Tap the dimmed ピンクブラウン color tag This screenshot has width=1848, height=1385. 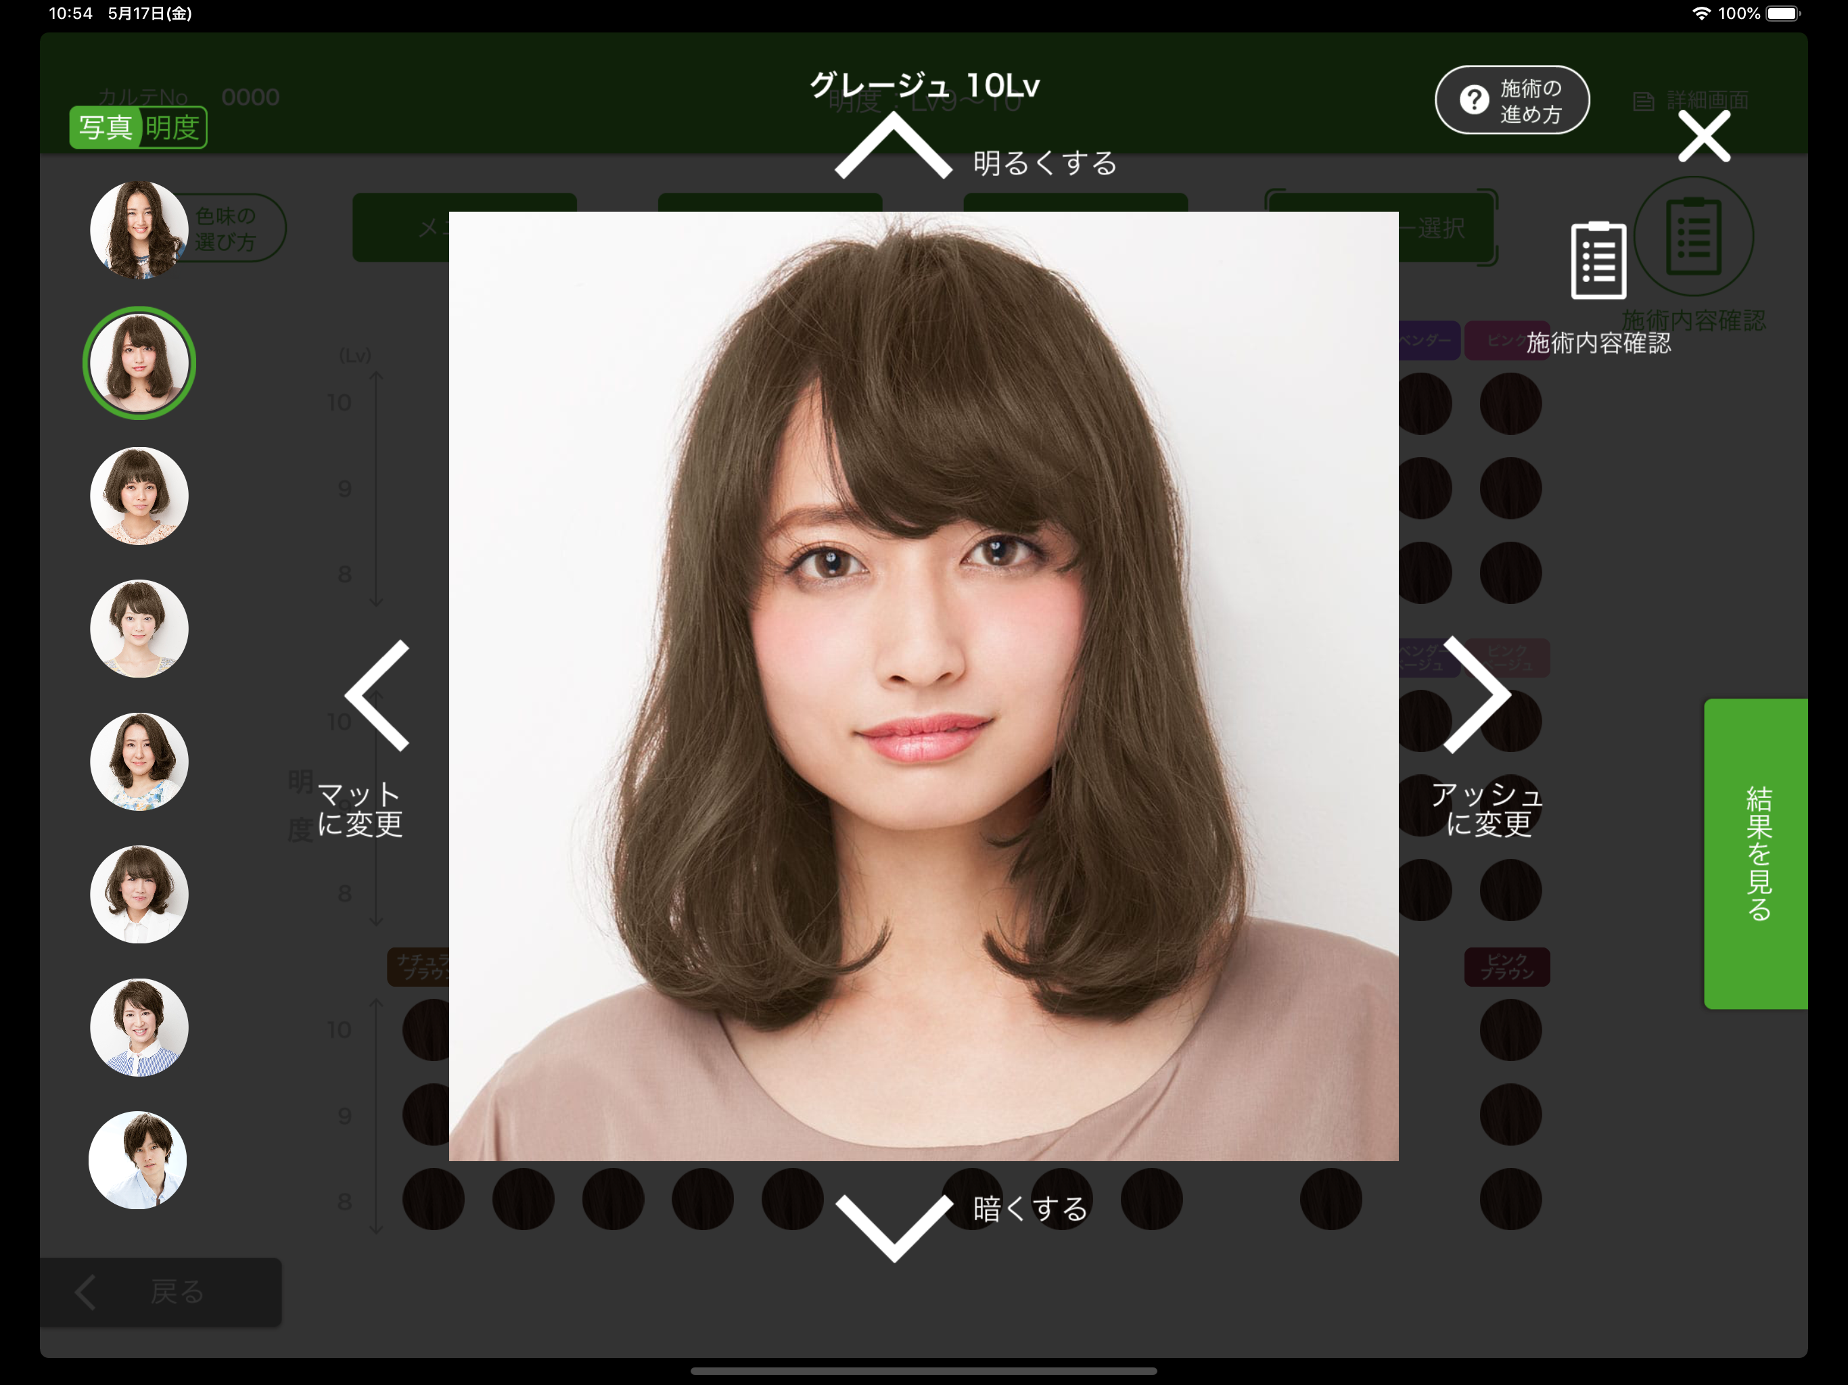tap(1507, 966)
